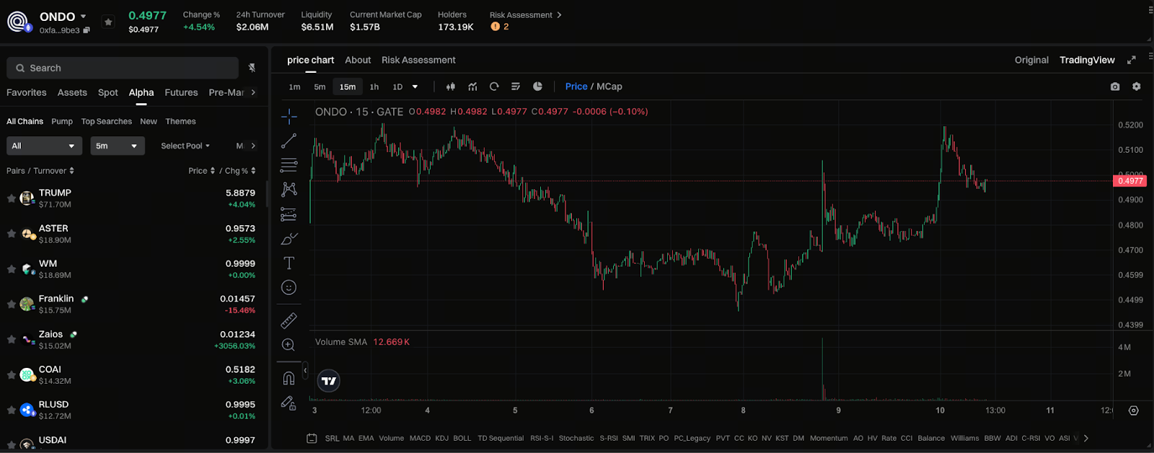Copy the contract address 0xfa...9be3

point(87,30)
